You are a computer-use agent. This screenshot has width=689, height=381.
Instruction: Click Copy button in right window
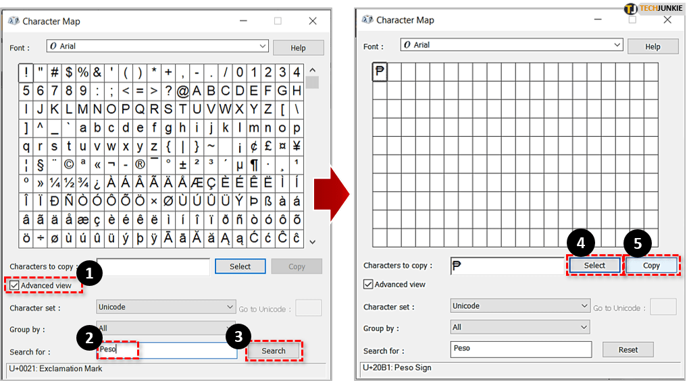tap(651, 266)
